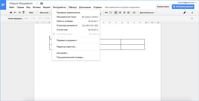
Task: Click the print icon
Action: (11, 13)
